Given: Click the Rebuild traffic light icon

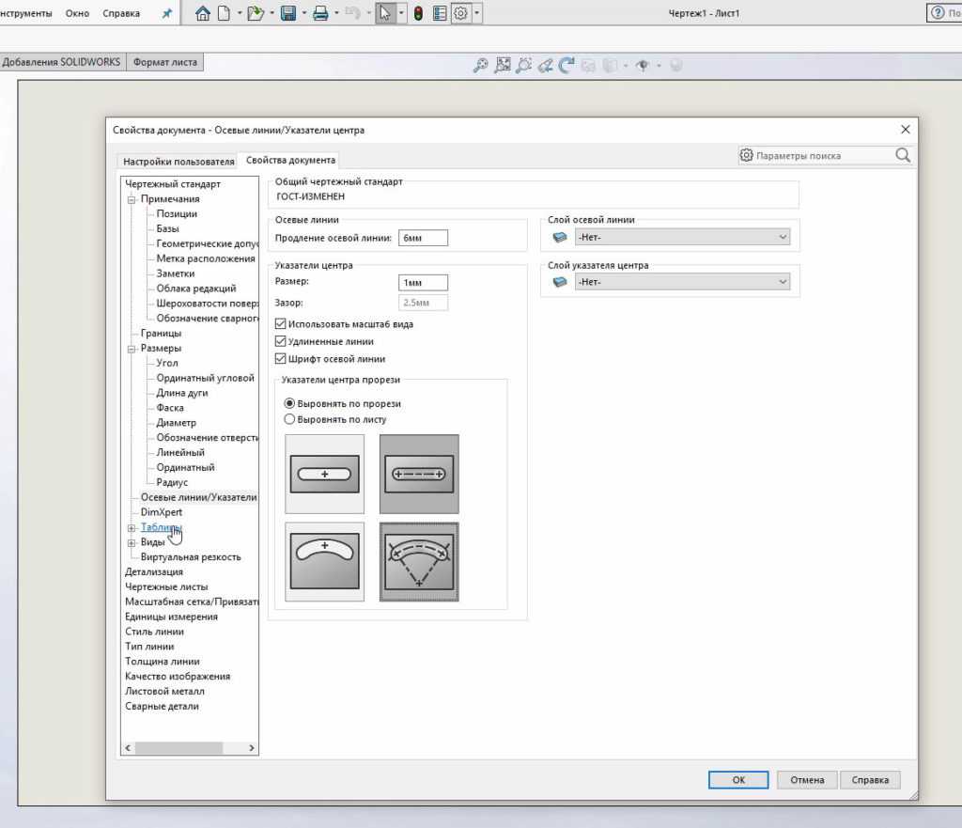Looking at the screenshot, I should pyautogui.click(x=417, y=13).
